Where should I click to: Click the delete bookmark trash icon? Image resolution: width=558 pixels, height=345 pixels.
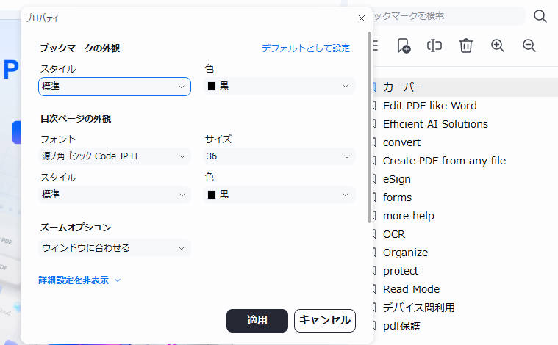(x=465, y=46)
